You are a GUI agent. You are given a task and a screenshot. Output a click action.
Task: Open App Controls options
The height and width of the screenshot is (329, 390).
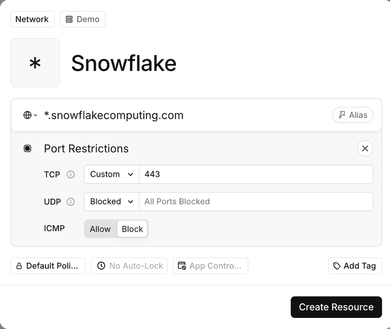[x=210, y=265]
